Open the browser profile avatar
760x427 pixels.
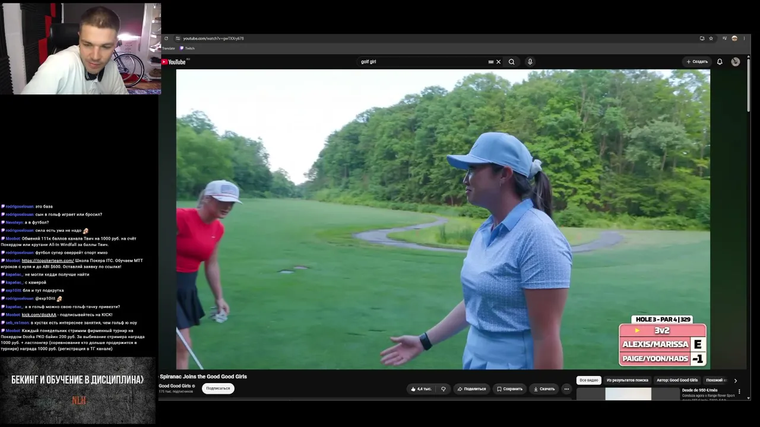(x=734, y=39)
